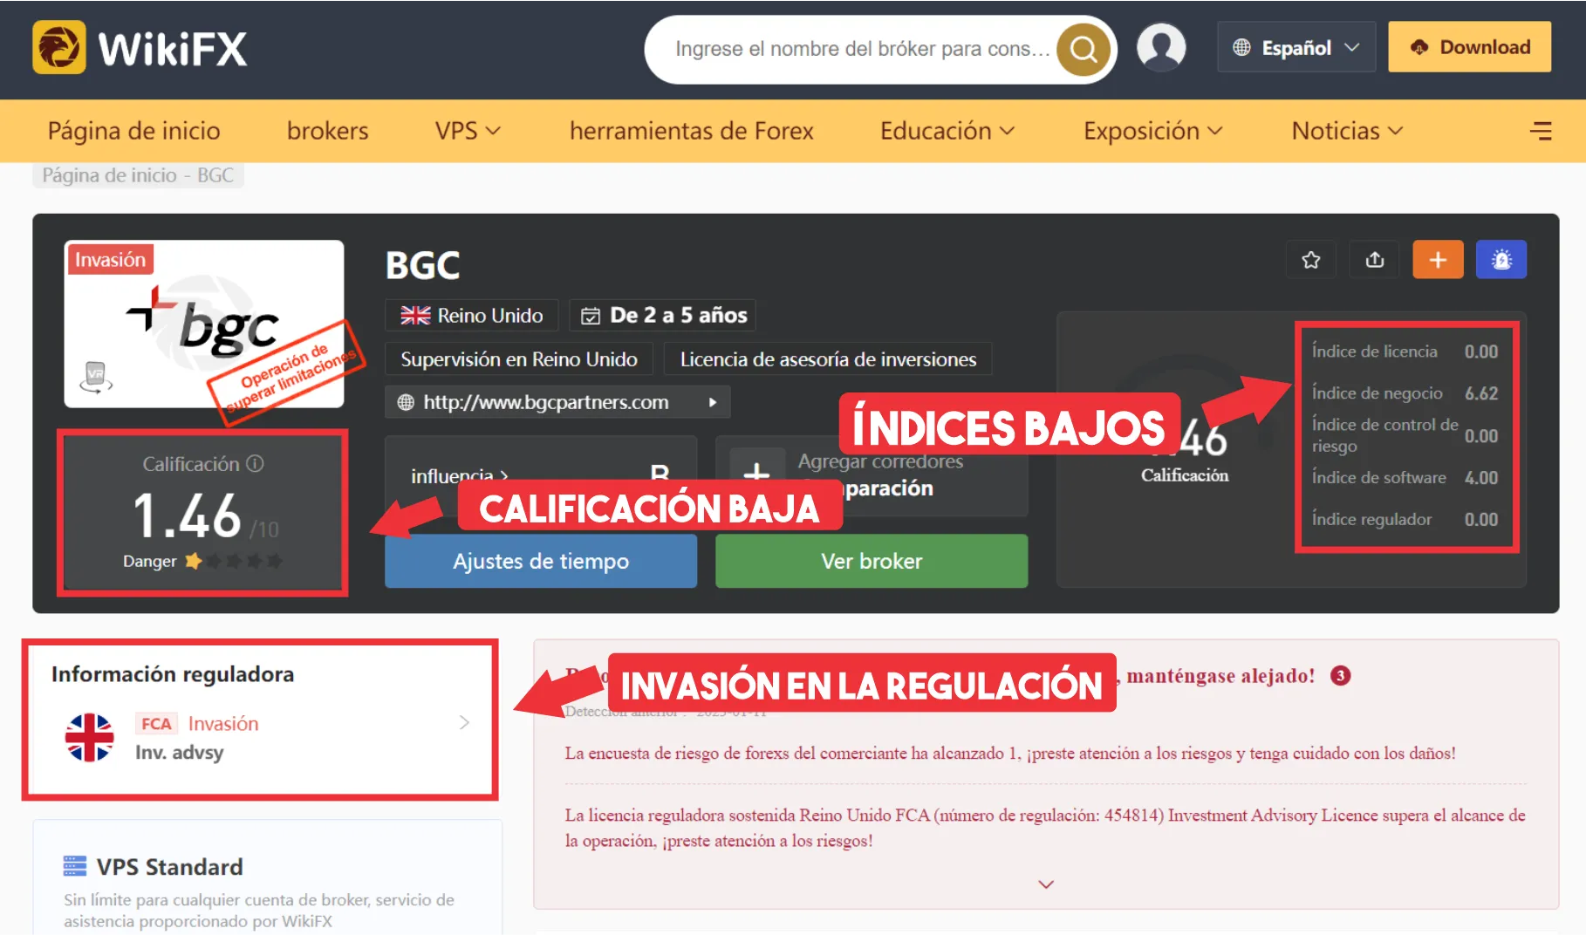Click the Información reguladora heading
The width and height of the screenshot is (1586, 935).
pos(173,674)
